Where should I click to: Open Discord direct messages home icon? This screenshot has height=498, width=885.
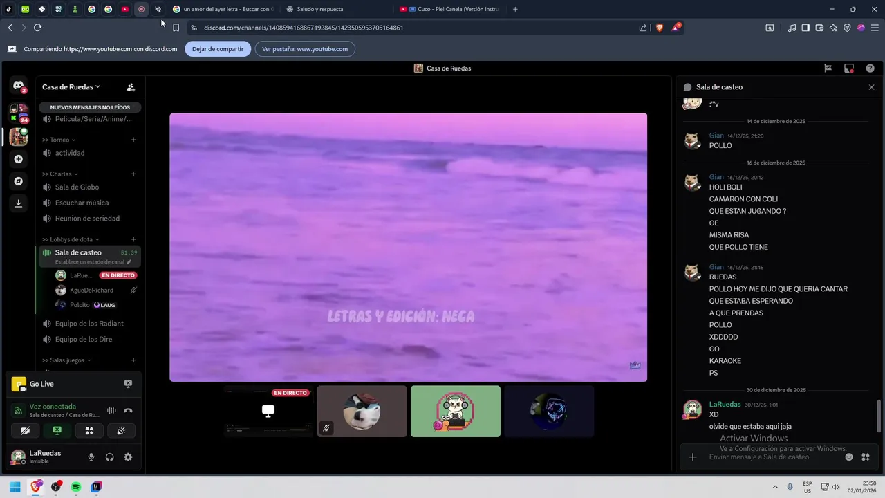[x=18, y=85]
